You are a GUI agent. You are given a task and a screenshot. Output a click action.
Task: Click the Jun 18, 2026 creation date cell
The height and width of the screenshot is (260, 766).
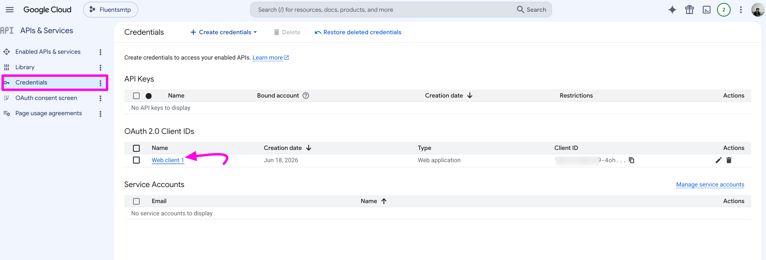(281, 160)
